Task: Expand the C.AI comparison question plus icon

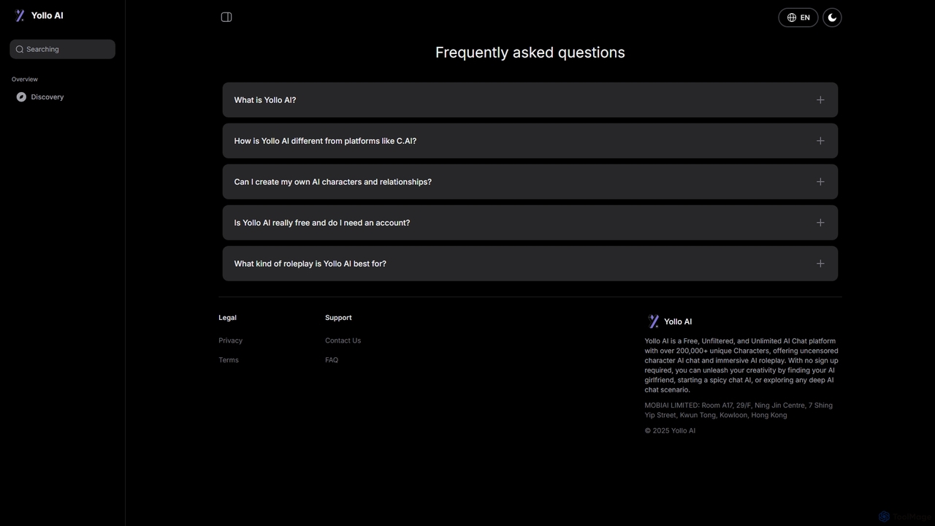Action: [x=820, y=141]
